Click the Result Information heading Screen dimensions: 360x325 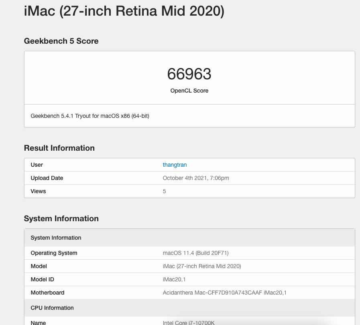point(59,148)
